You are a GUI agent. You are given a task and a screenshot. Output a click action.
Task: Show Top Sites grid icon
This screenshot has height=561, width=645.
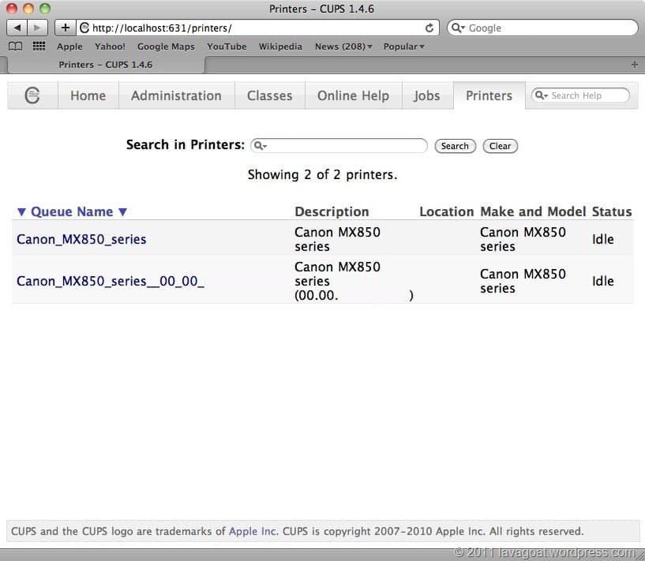[x=39, y=47]
